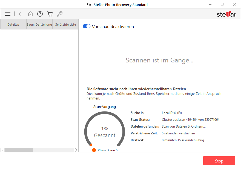This screenshot has width=241, height=169.
Task: Click the left scrollbar arrow
Action: (x=2, y=150)
